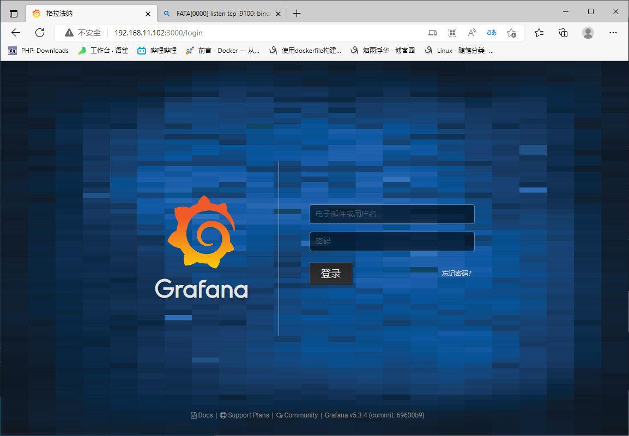Viewport: 629px width, 436px height.
Task: Click the translate page icon
Action: [492, 33]
